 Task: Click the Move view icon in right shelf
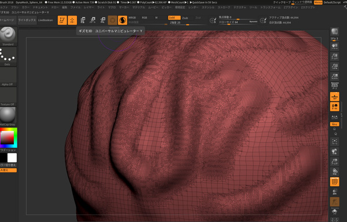(x=335, y=152)
